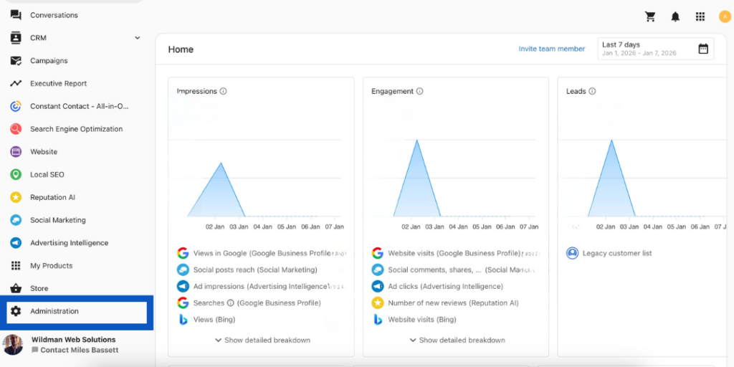Click the notifications bell icon
The image size is (734, 367).
pyautogui.click(x=675, y=16)
